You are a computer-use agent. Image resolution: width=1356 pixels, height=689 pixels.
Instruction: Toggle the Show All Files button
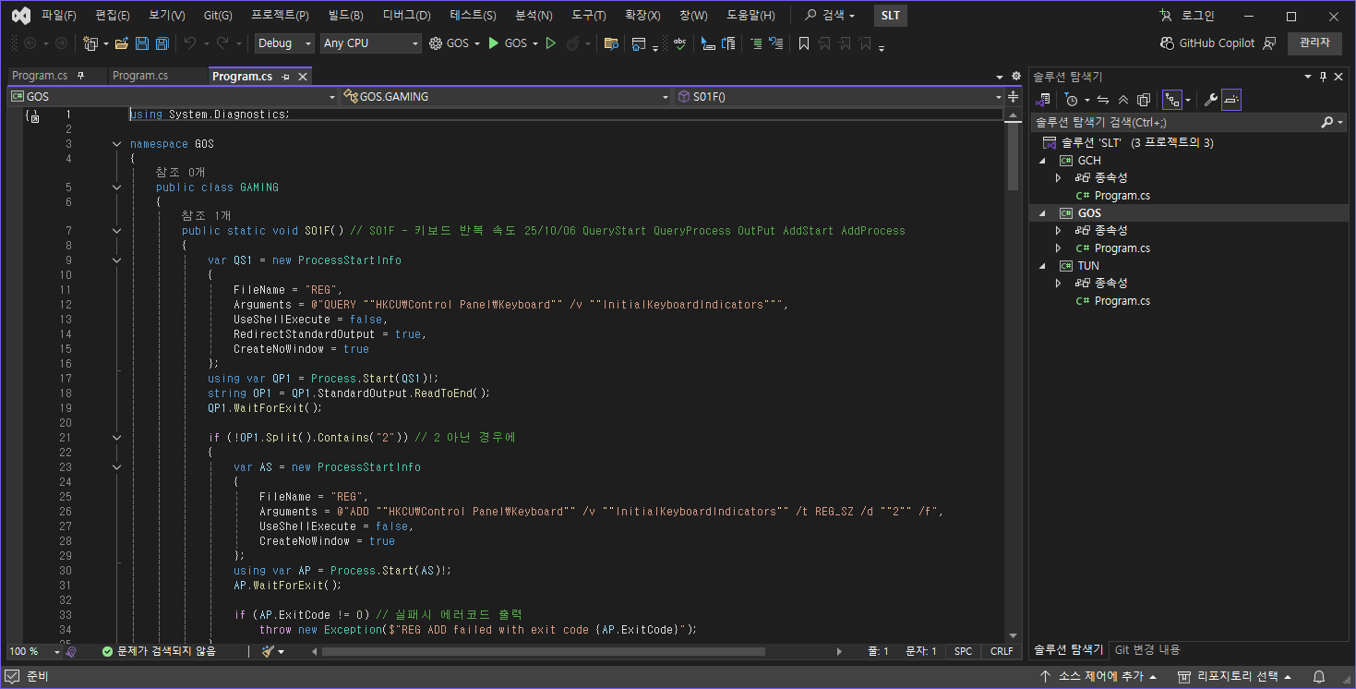coord(1144,100)
